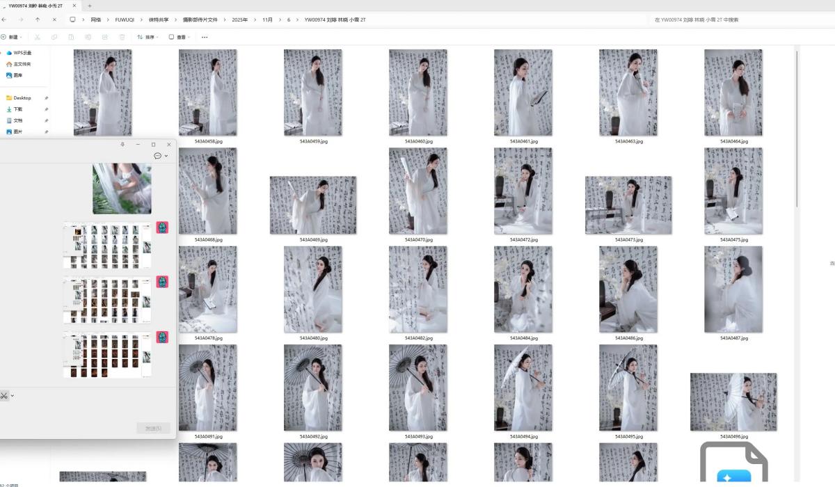Click the Delete trash icon in toolbar
835x487 pixels.
pos(122,37)
